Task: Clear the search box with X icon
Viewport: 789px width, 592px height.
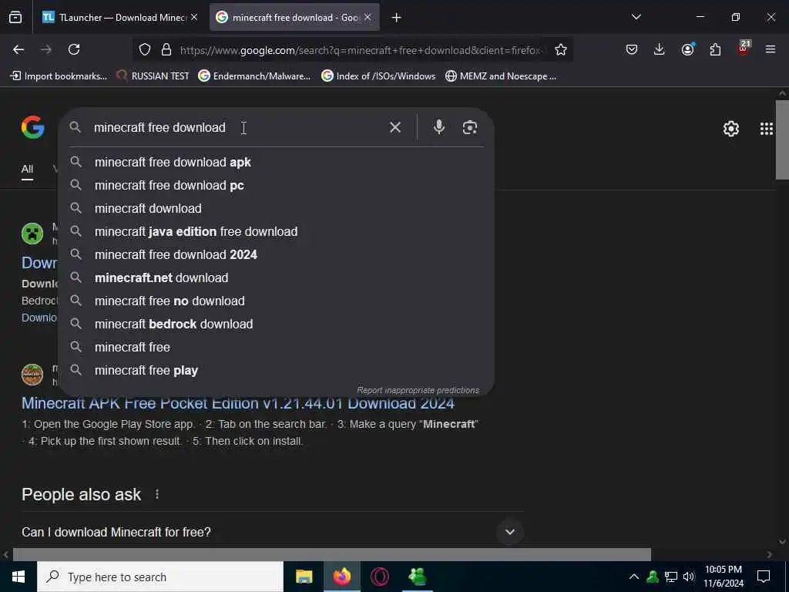Action: click(x=395, y=127)
